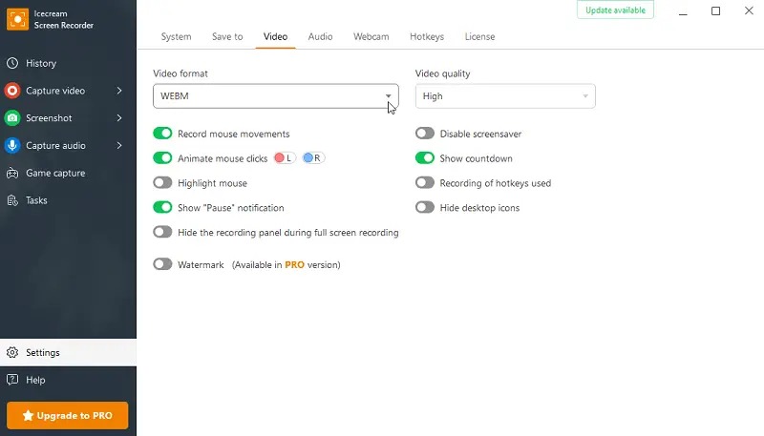
Task: Open the Hotkeys tab
Action: [x=427, y=36]
